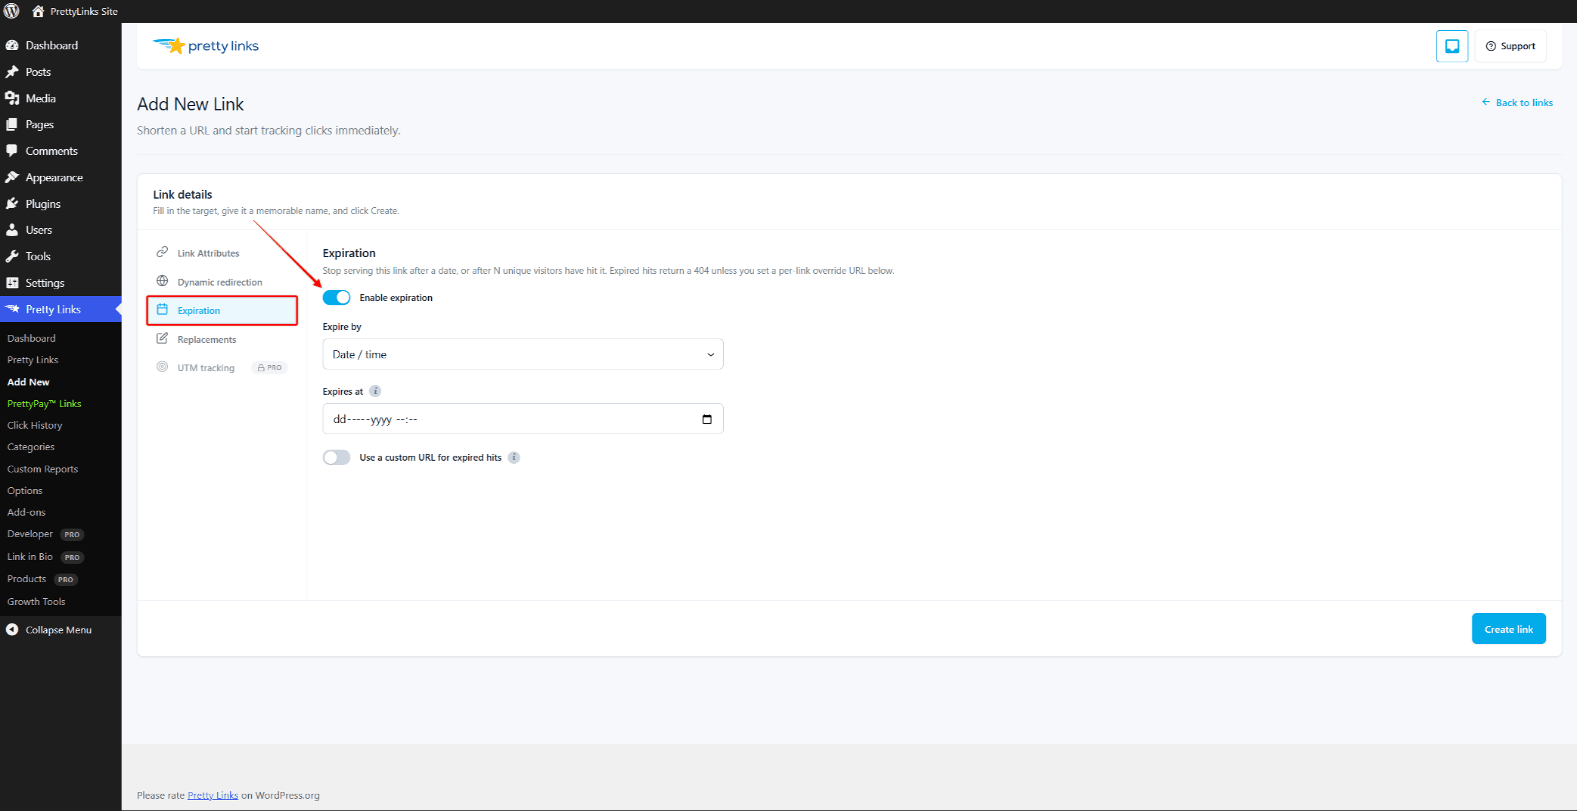
Task: Click the Comments bubble icon
Action: (x=12, y=150)
